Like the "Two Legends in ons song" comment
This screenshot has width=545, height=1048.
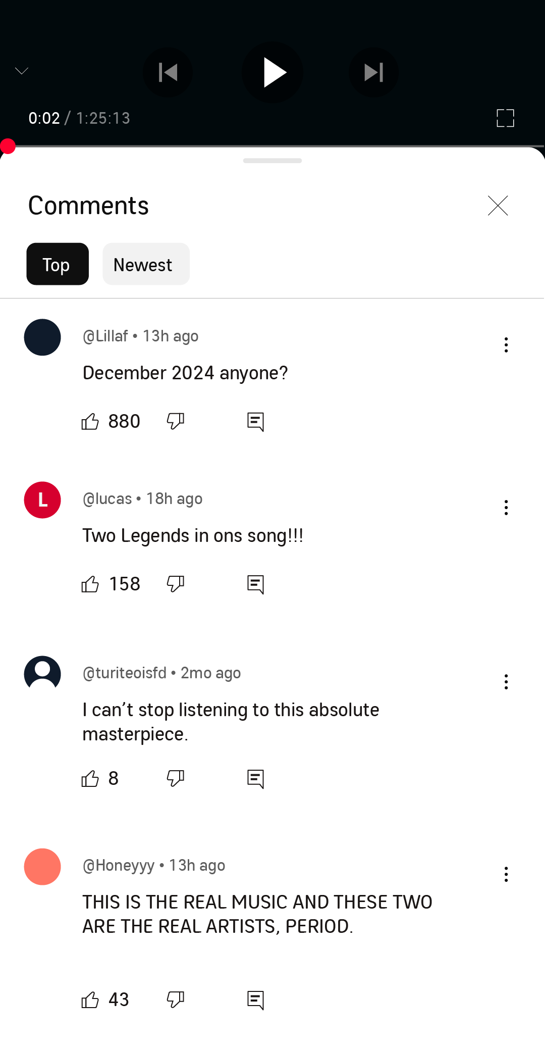tap(90, 584)
